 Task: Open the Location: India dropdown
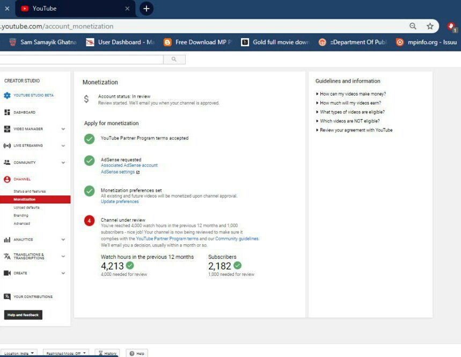(x=19, y=353)
